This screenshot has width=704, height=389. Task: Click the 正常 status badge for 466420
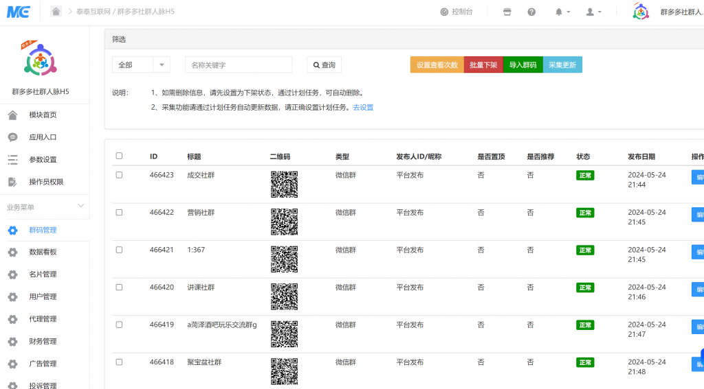[585, 287]
